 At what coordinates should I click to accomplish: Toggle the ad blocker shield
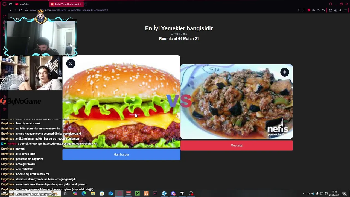(309, 10)
